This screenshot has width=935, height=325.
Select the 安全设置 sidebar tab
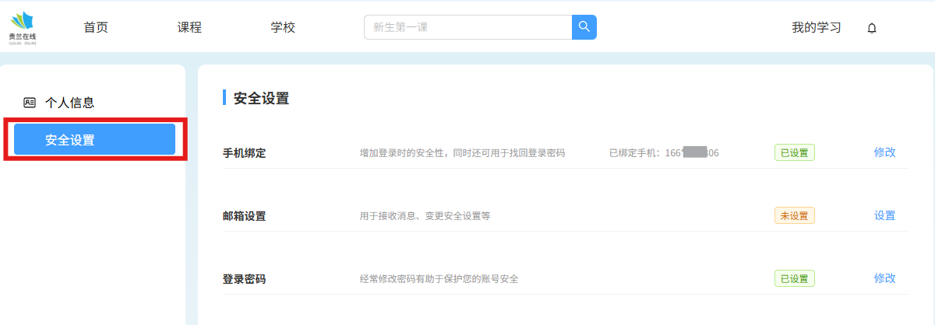94,140
